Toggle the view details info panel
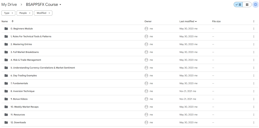This screenshot has height=128, width=259. [255, 5]
